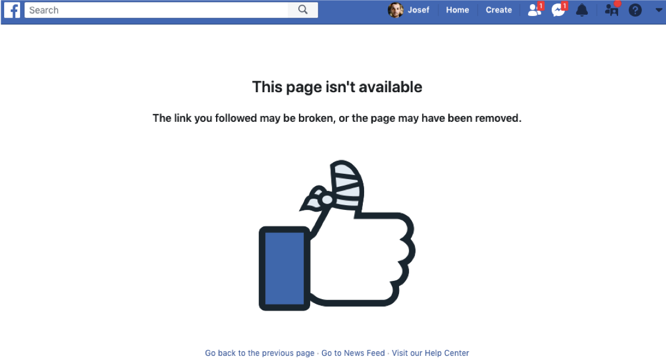Open the friend requests icon

(x=534, y=10)
